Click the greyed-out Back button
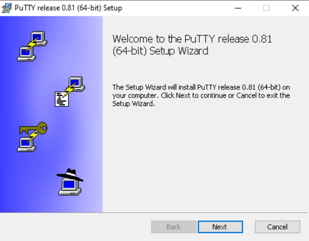Screen dimensions: 309x241 [x=174, y=227]
